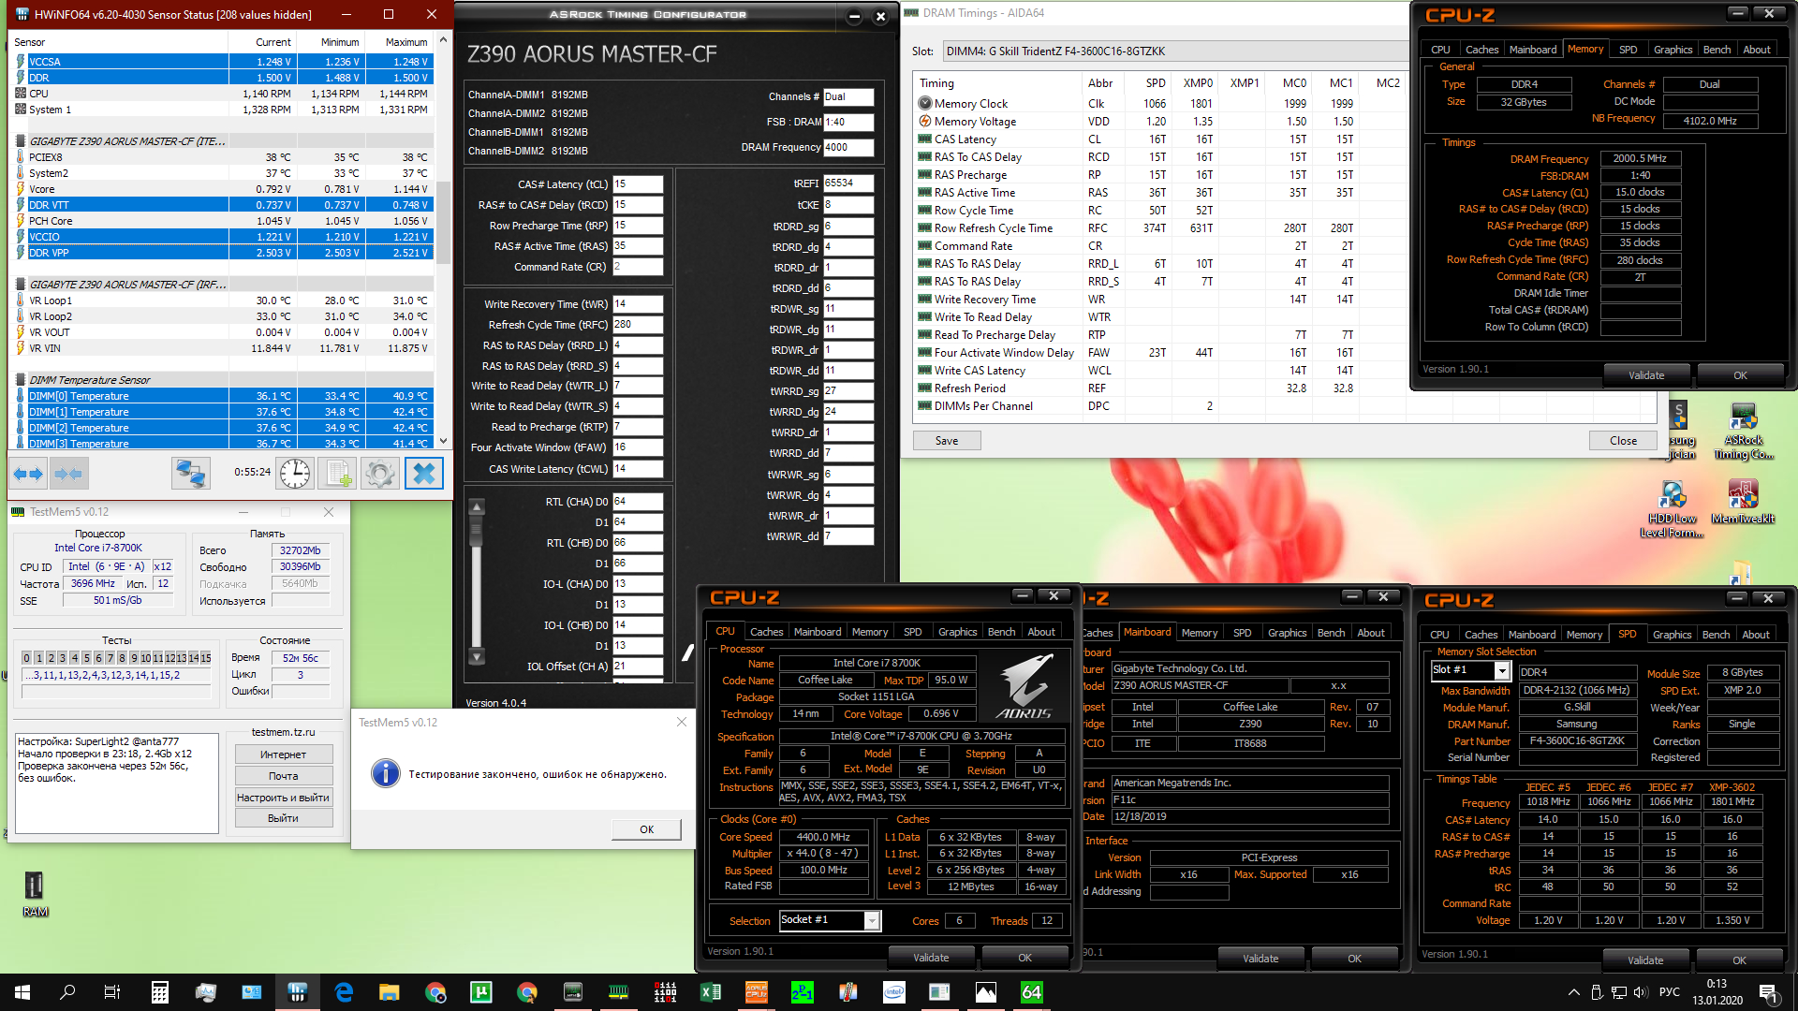Toggle test number 0 box in TestMem5
1798x1011 pixels.
pyautogui.click(x=26, y=658)
